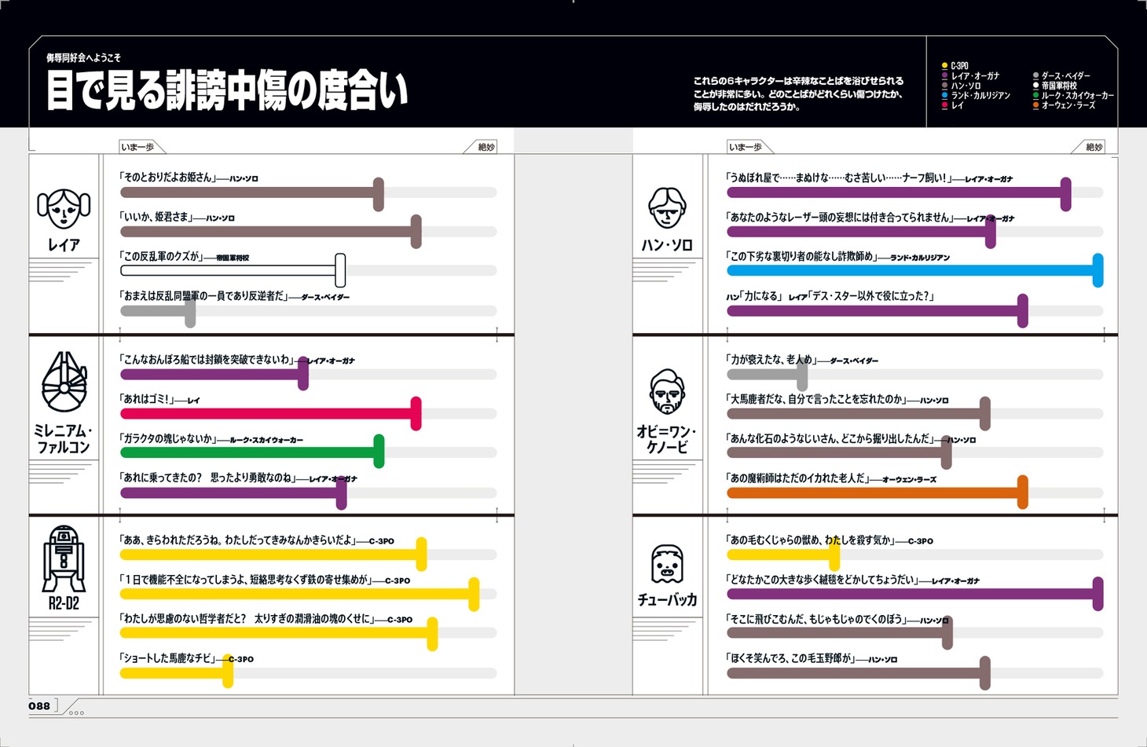
Task: Click the quote 'そのとおりだよお姫さん'
Action: coord(167,178)
